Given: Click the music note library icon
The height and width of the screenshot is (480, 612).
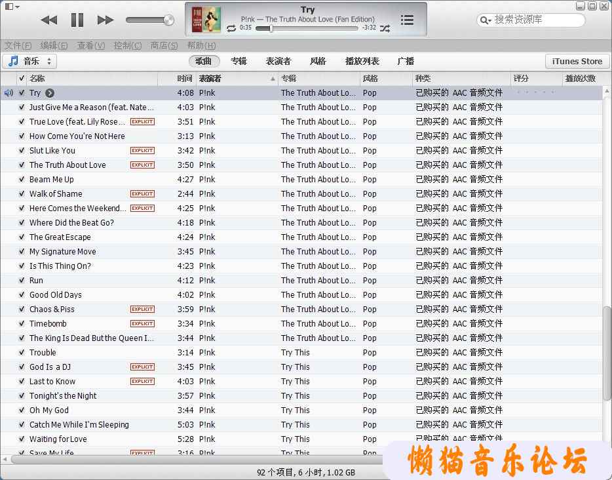Looking at the screenshot, I should click(13, 61).
